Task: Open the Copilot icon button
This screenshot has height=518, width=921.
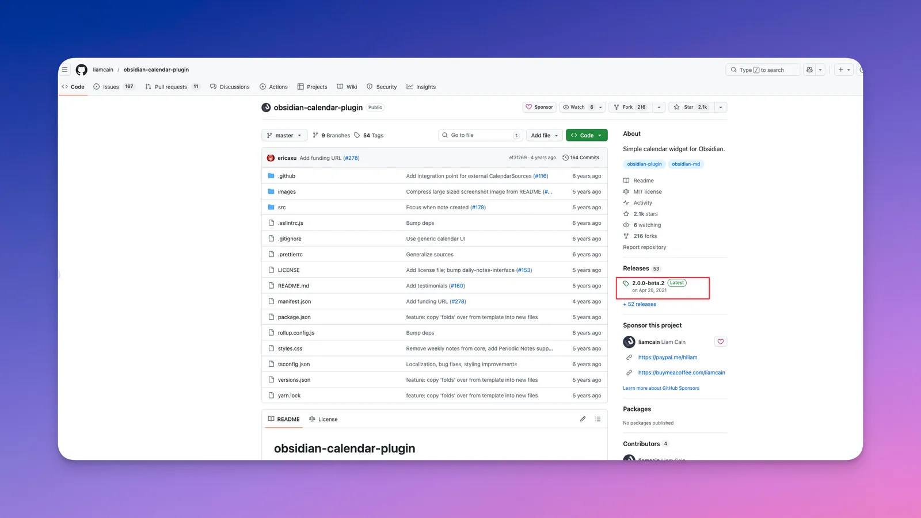Action: click(810, 70)
